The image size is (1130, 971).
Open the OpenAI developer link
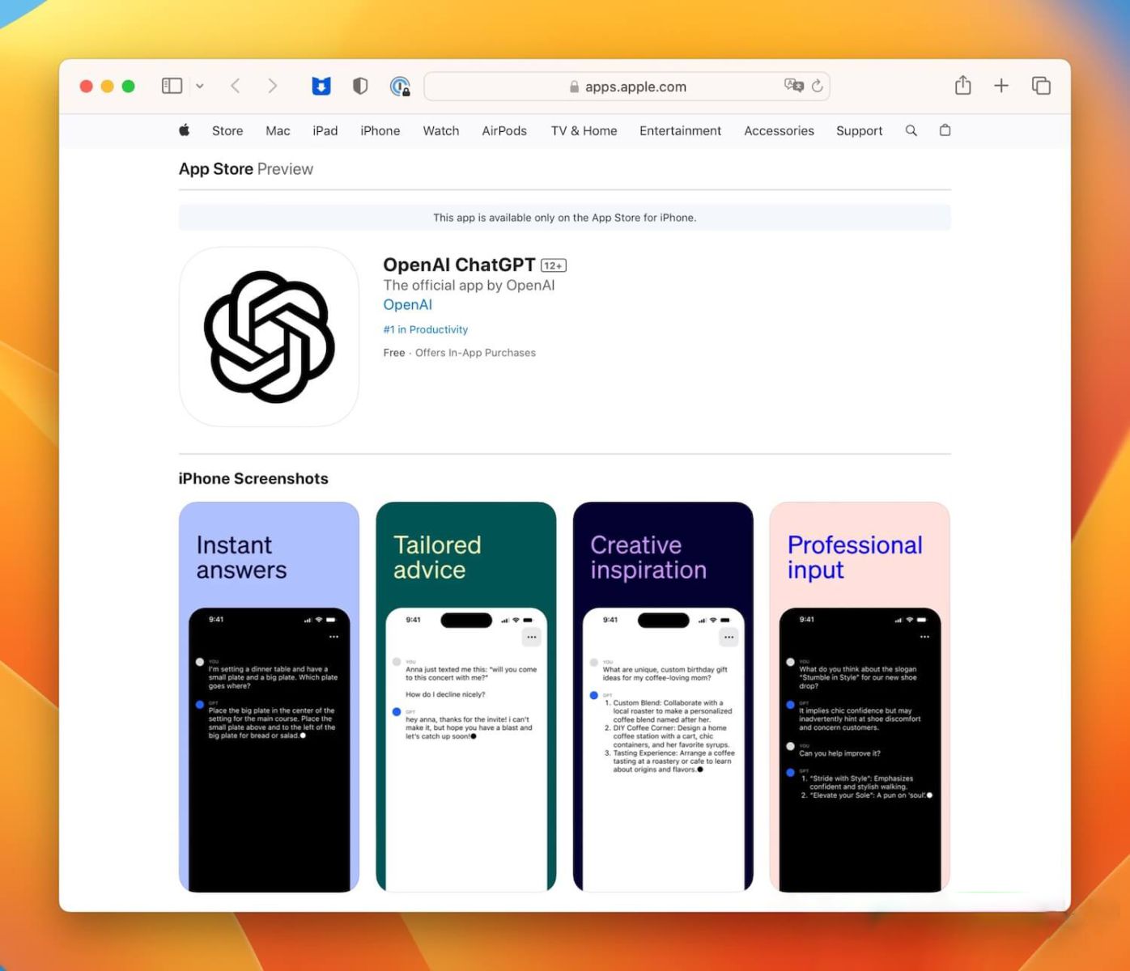(x=408, y=305)
